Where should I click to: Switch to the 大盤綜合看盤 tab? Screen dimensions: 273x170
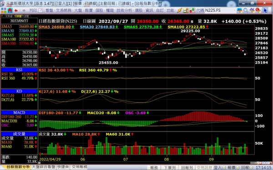click(44, 167)
